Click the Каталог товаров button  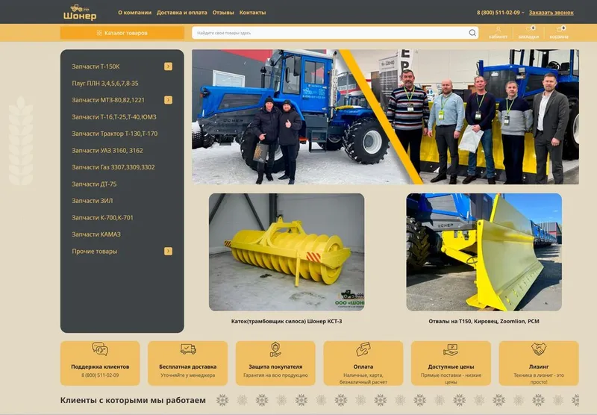[122, 33]
